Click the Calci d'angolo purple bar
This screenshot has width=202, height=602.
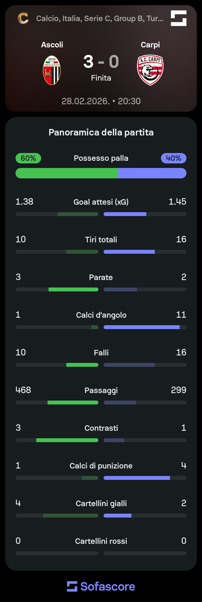pyautogui.click(x=141, y=327)
